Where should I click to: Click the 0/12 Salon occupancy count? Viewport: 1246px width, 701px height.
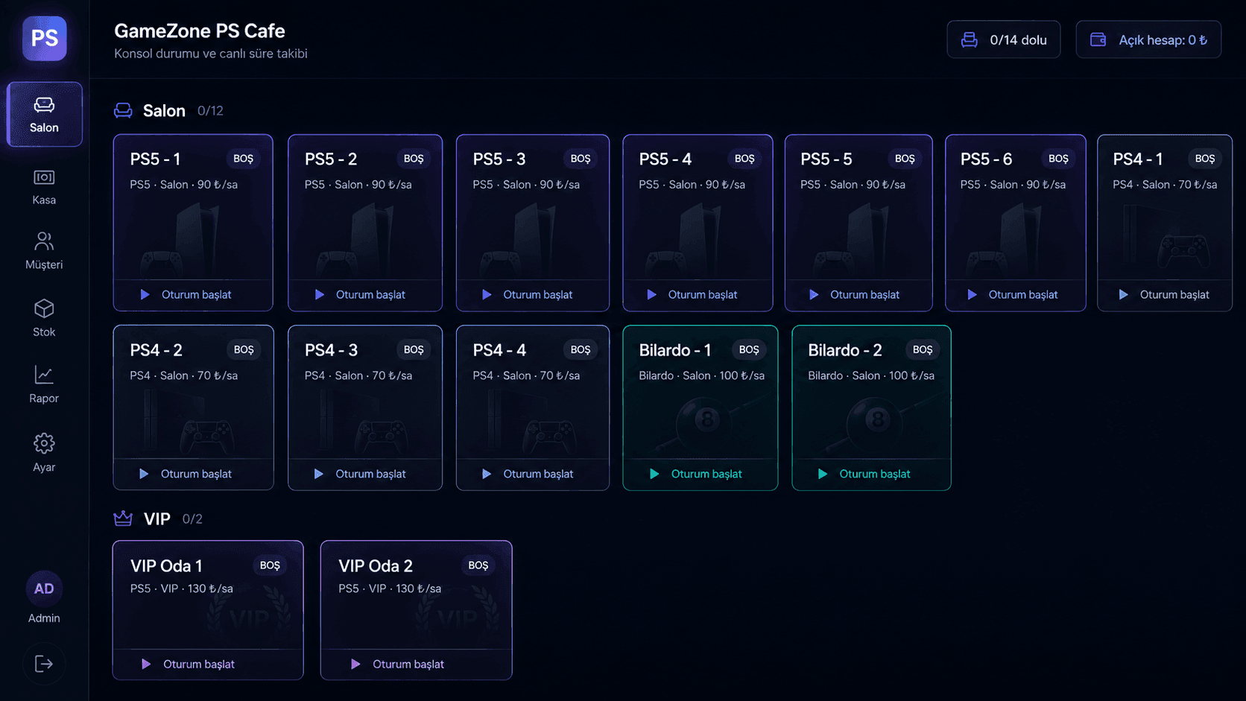(x=210, y=111)
